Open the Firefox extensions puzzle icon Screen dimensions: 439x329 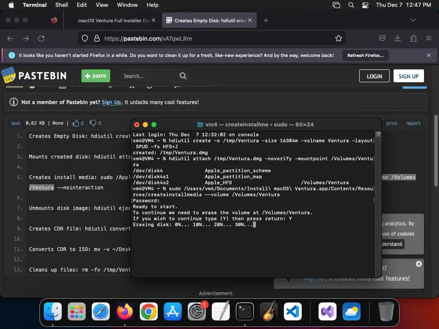(x=413, y=38)
